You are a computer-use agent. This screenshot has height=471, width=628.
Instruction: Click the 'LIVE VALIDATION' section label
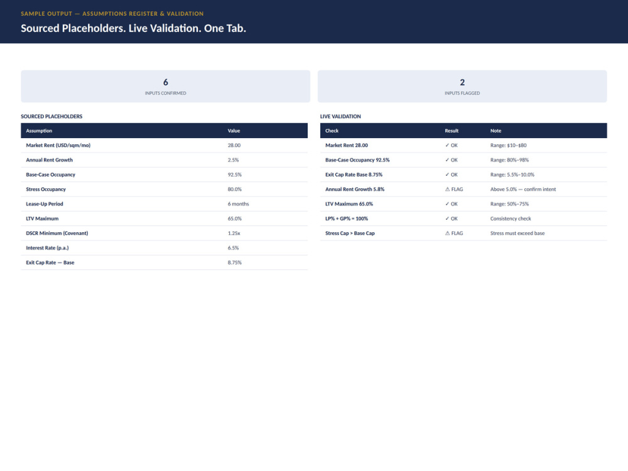coord(340,117)
